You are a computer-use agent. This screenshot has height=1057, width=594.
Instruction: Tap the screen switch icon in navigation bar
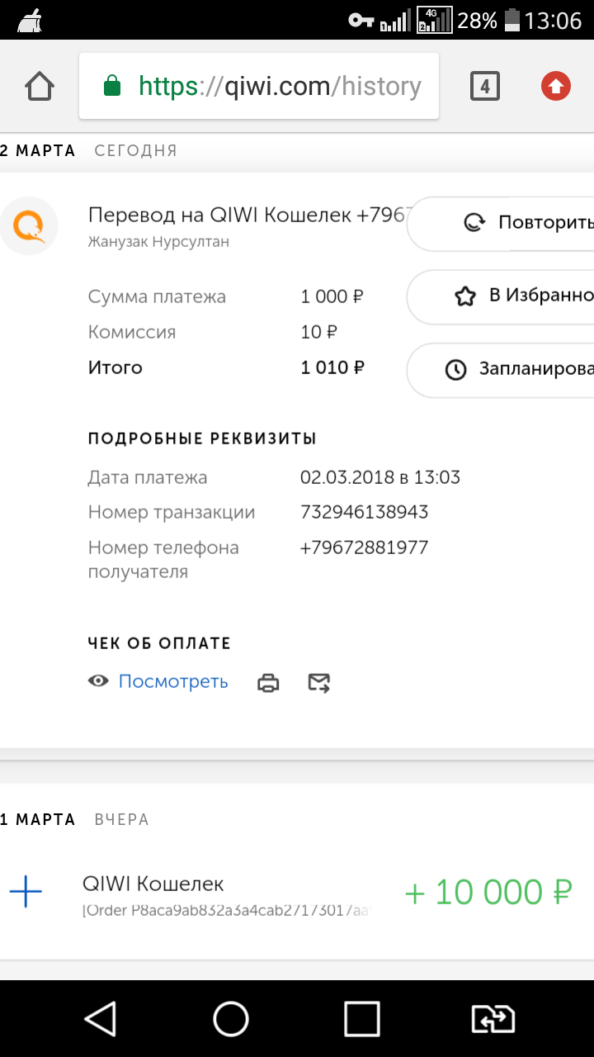pyautogui.click(x=493, y=1019)
